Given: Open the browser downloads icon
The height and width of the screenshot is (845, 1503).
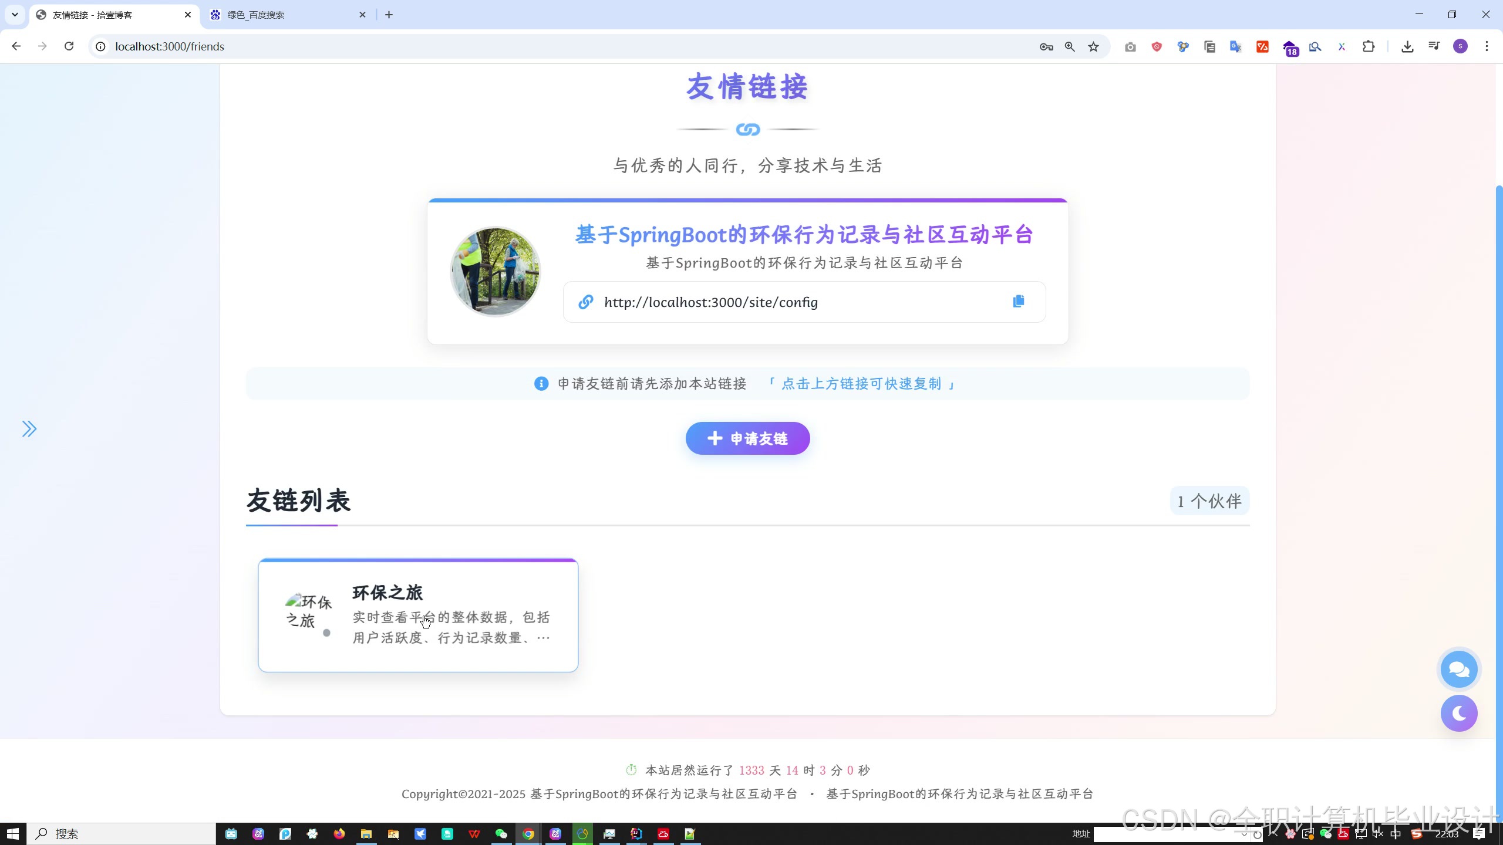Looking at the screenshot, I should (x=1407, y=46).
